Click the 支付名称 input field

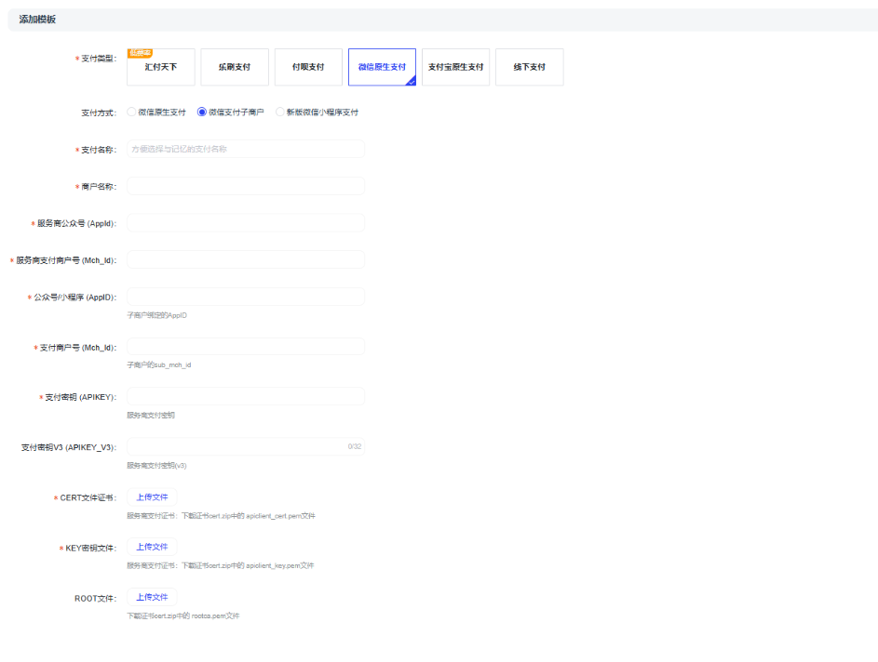(x=245, y=149)
